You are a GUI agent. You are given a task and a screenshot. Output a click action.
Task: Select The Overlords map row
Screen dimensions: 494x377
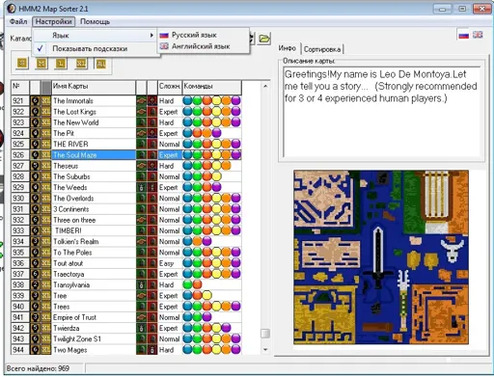(x=126, y=199)
